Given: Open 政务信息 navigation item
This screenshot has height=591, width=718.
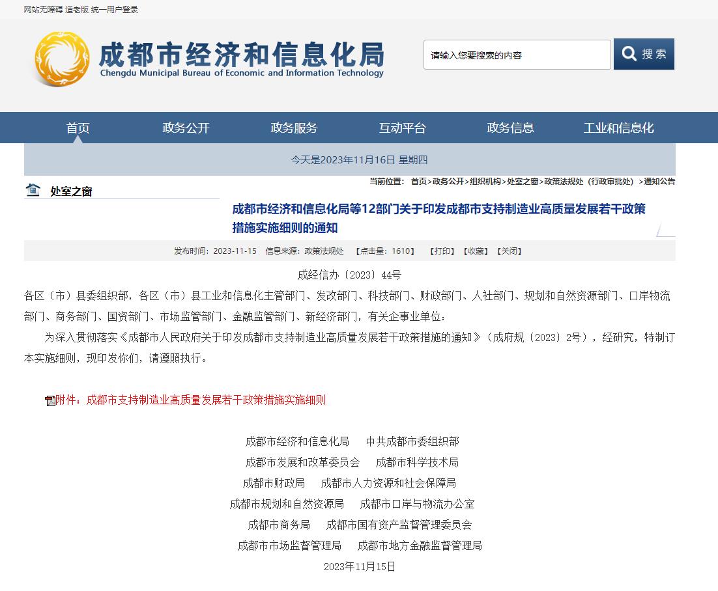Looking at the screenshot, I should coord(511,128).
